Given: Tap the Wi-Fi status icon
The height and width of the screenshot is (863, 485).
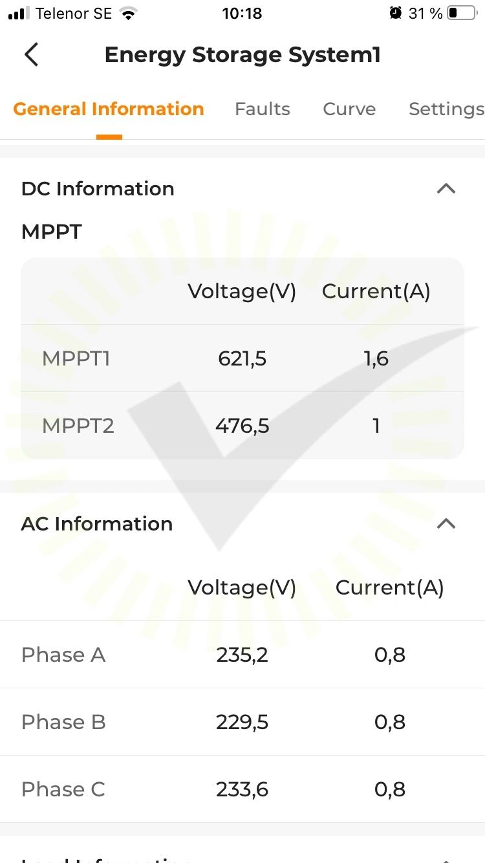Looking at the screenshot, I should click(x=129, y=14).
